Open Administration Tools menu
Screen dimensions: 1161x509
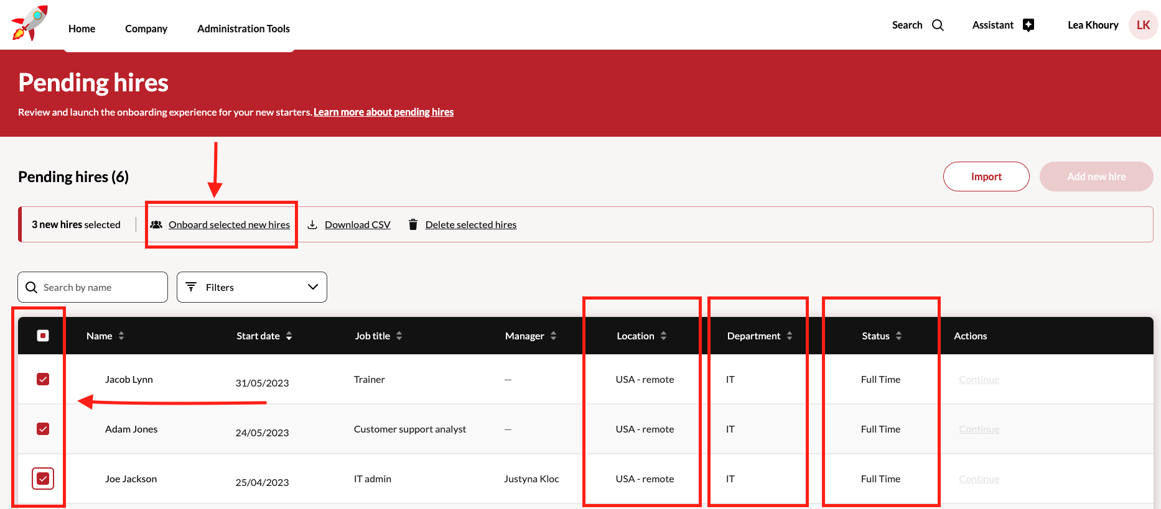[243, 29]
